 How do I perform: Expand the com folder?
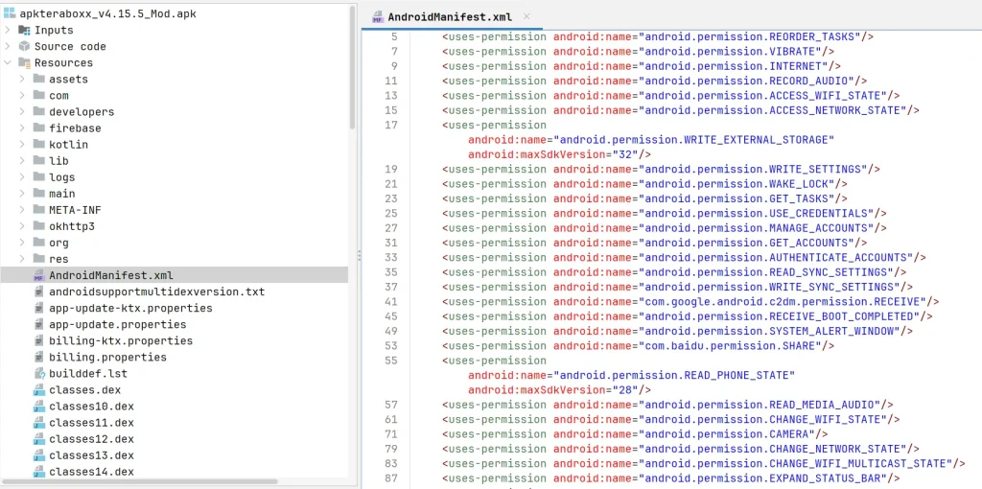pos(22,95)
